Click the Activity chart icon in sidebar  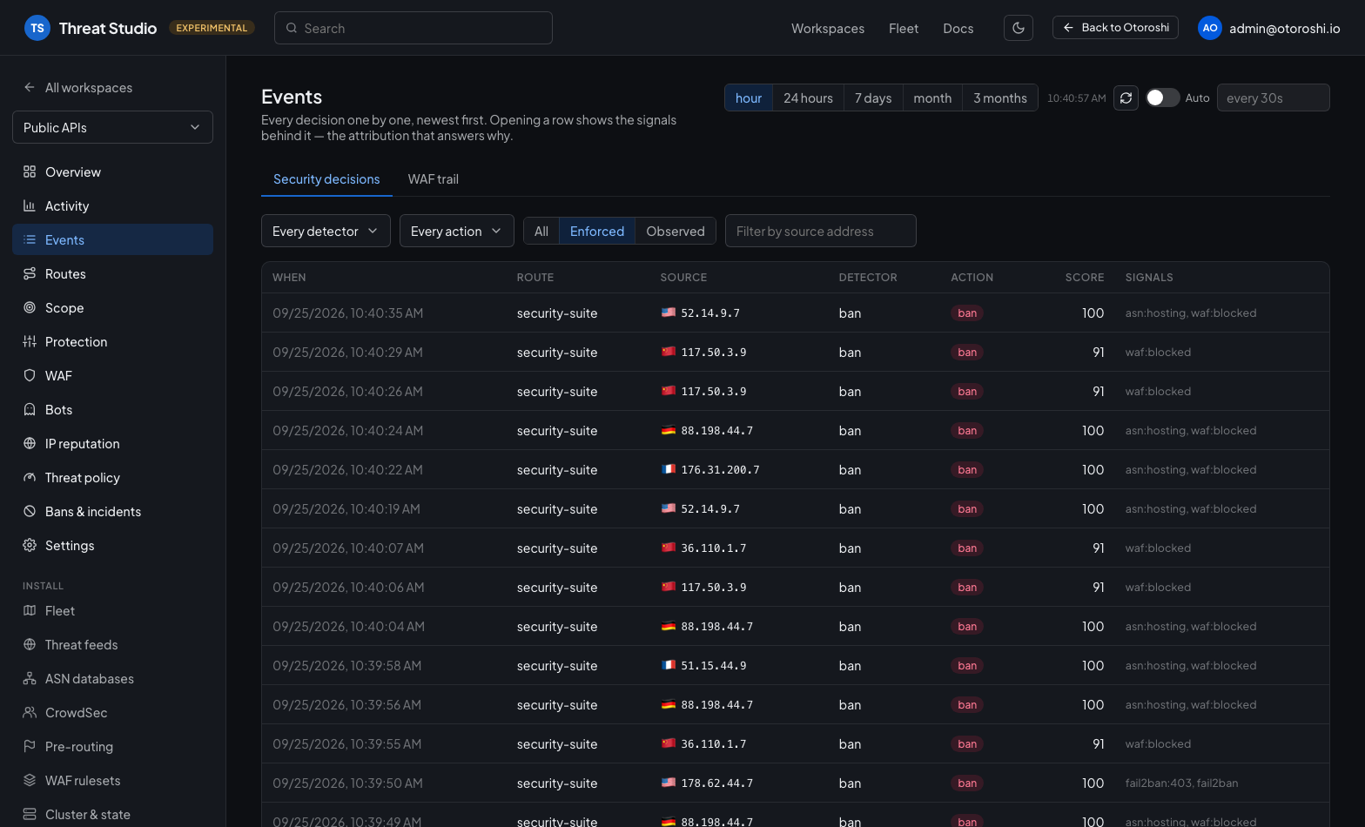pos(30,205)
